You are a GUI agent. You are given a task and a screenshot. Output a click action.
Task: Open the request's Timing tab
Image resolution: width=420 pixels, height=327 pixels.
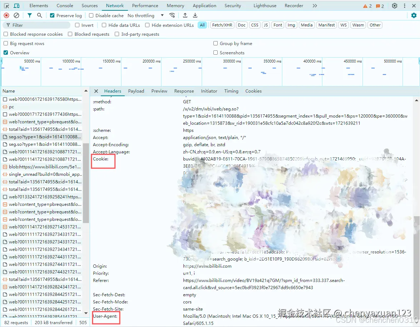coord(231,91)
